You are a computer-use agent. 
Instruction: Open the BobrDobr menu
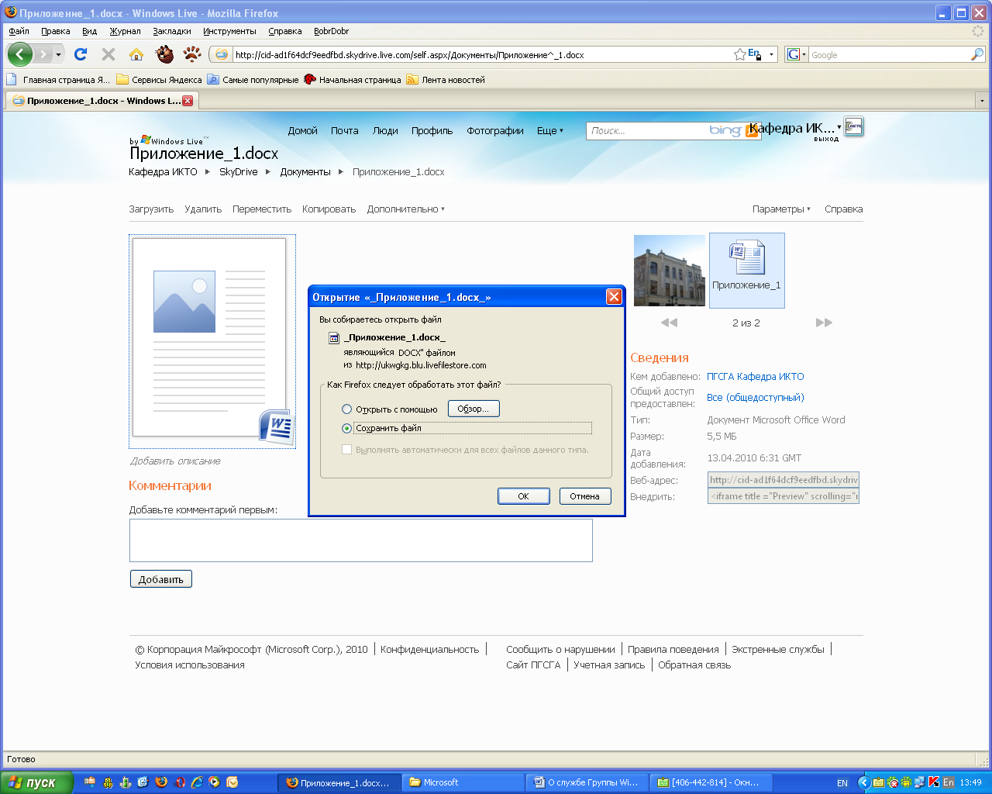point(331,31)
